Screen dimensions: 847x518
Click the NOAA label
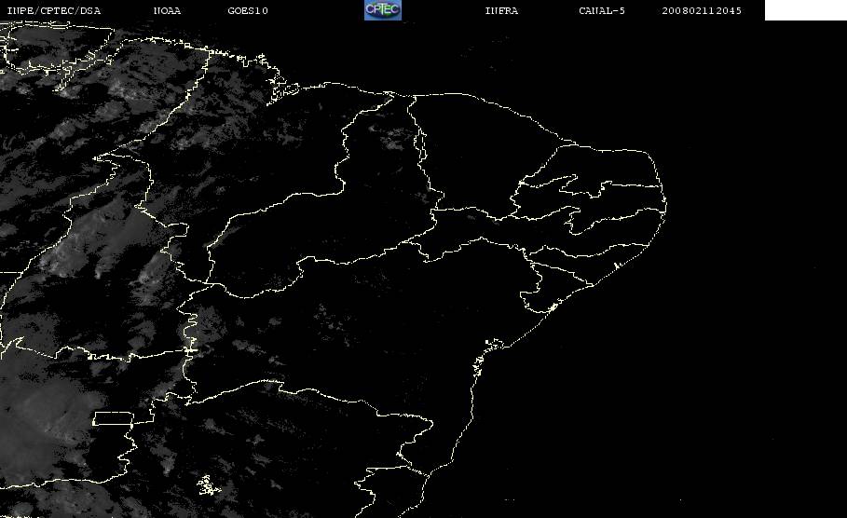click(168, 11)
